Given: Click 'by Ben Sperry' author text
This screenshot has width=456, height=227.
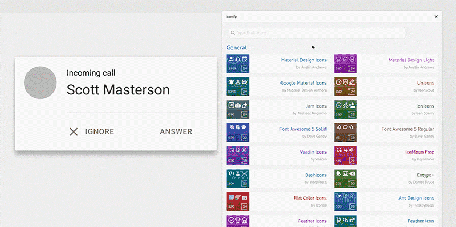Looking at the screenshot, I should [x=422, y=113].
